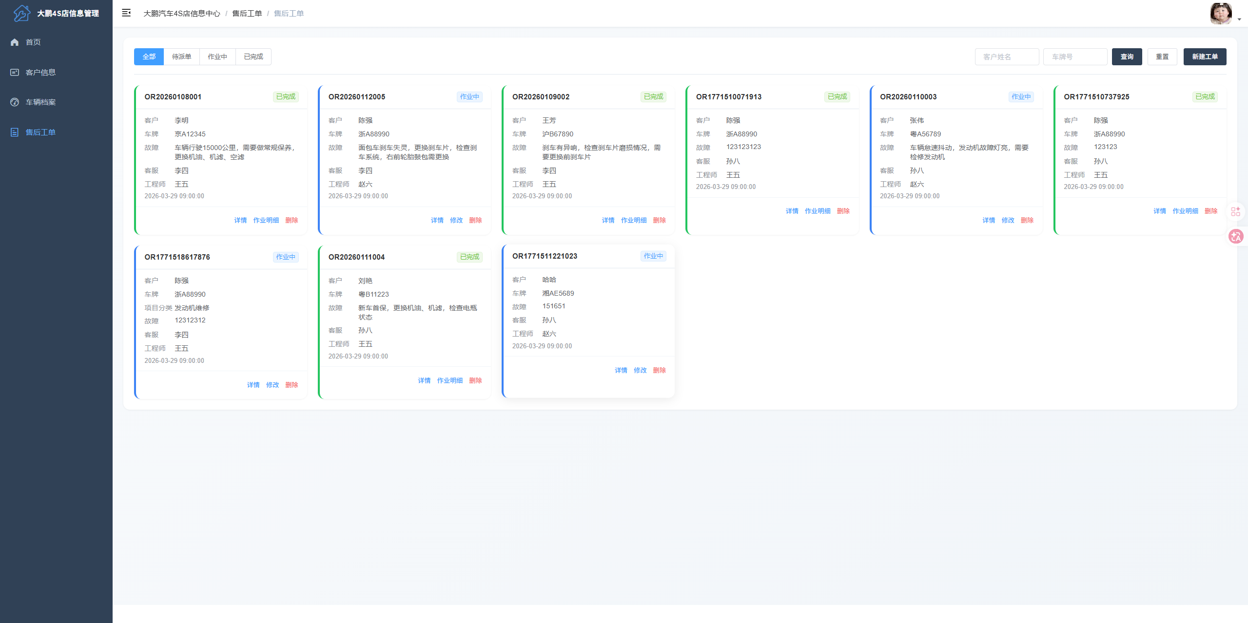Click 作业明细 on order OR1771510737925
Viewport: 1248px width, 623px height.
tap(1185, 211)
